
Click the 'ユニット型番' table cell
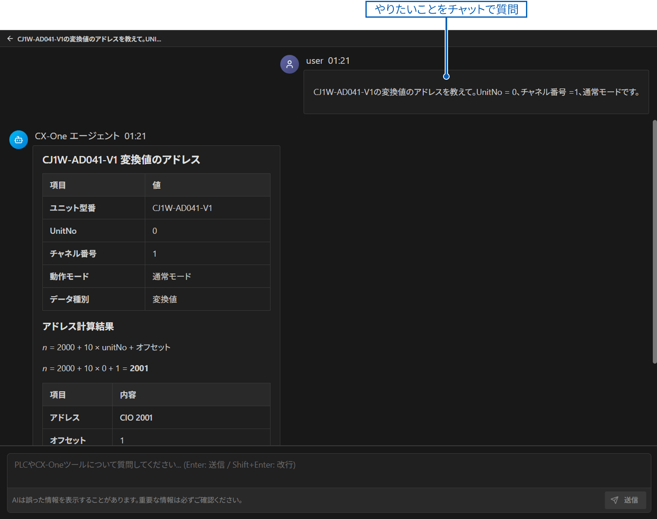[x=94, y=208]
